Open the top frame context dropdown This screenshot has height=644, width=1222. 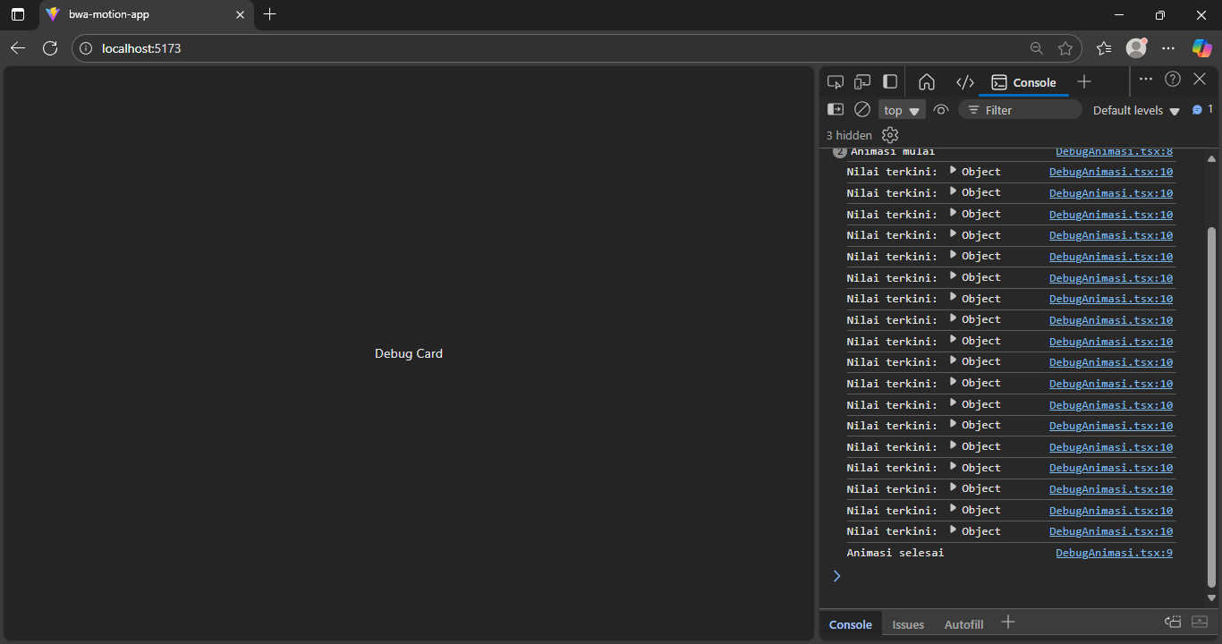click(901, 109)
